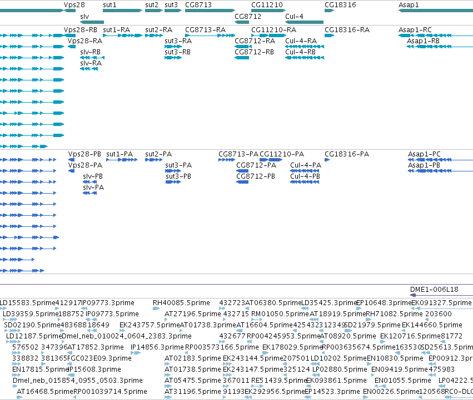Open the Asap1-PB CDS label
The height and width of the screenshot is (400, 473).
424,165
